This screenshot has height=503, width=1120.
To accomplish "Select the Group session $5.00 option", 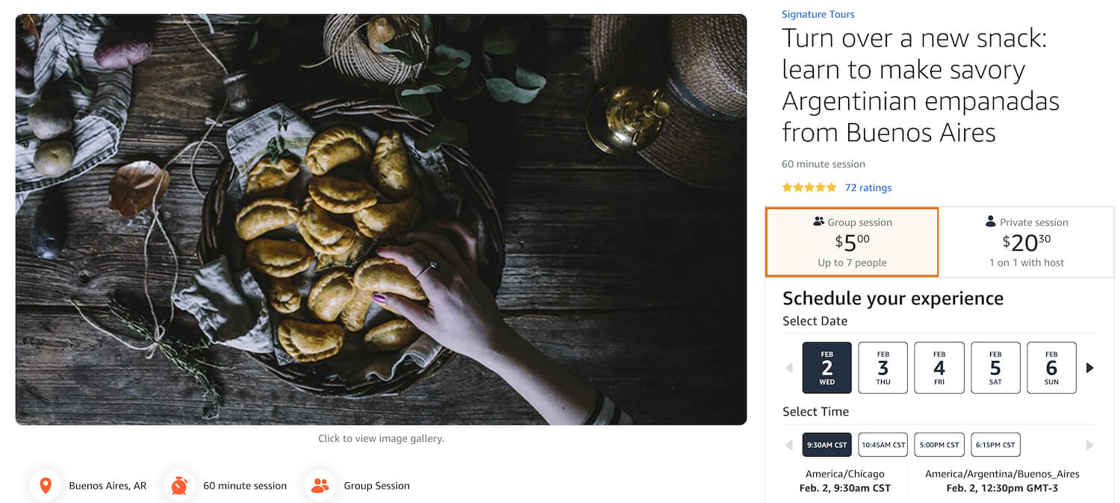I will tap(852, 242).
